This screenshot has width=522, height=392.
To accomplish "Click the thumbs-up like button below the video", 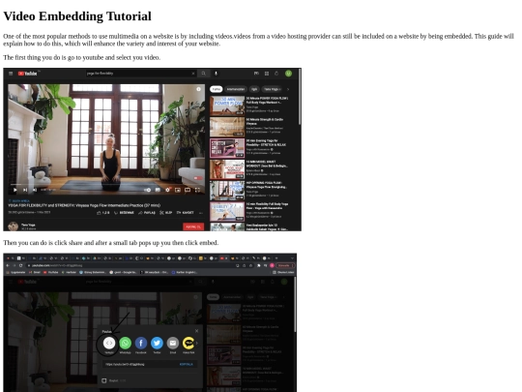I will (x=102, y=213).
